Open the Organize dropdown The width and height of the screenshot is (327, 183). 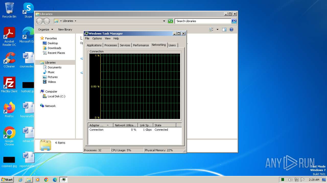tap(45, 29)
